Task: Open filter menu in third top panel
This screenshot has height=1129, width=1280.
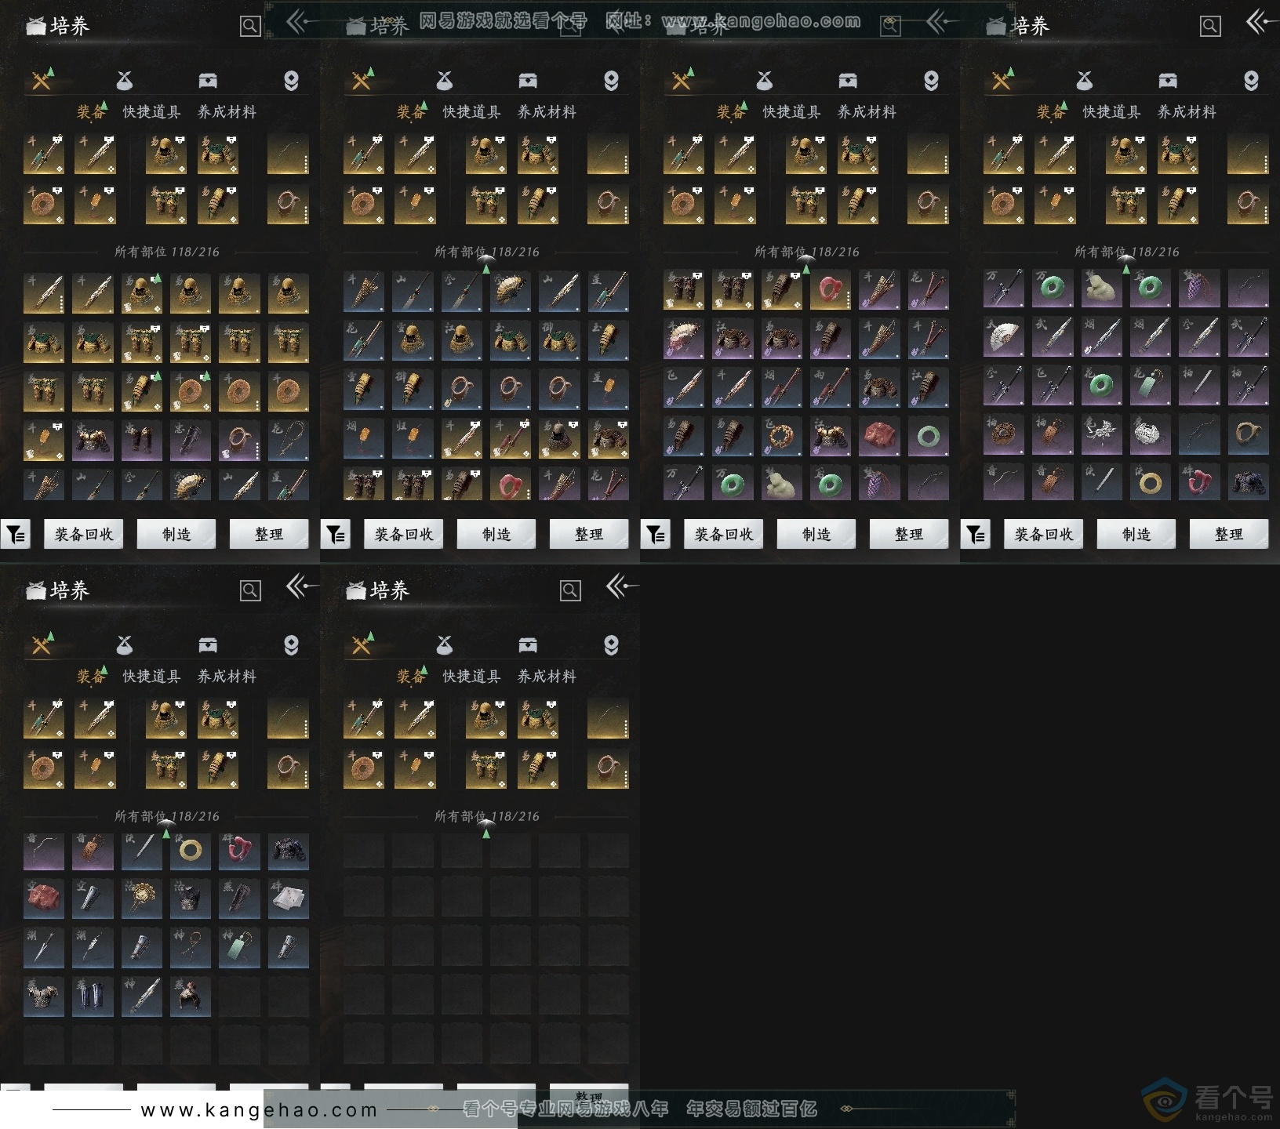Action: coord(656,535)
